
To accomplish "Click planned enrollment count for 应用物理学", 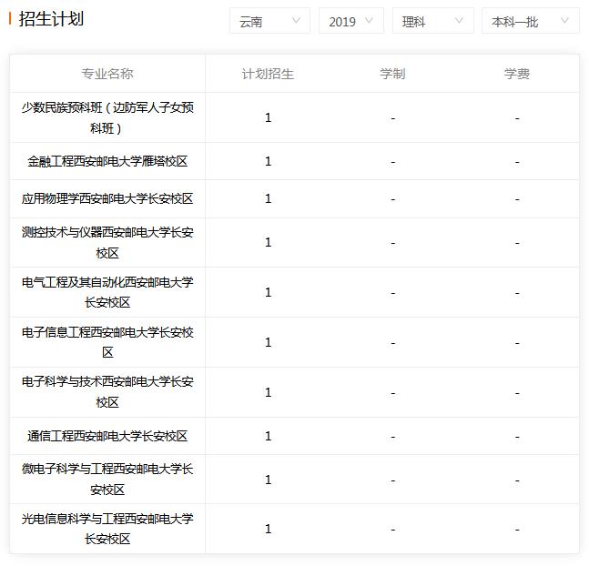I will click(268, 198).
